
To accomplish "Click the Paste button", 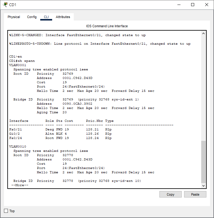I will coord(195,194).
